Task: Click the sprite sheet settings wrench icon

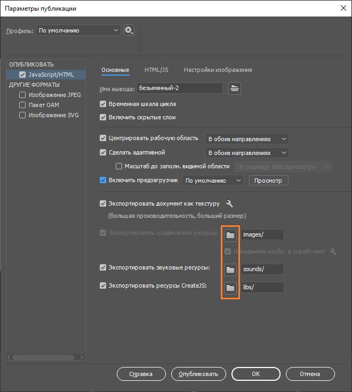Action: (x=333, y=251)
